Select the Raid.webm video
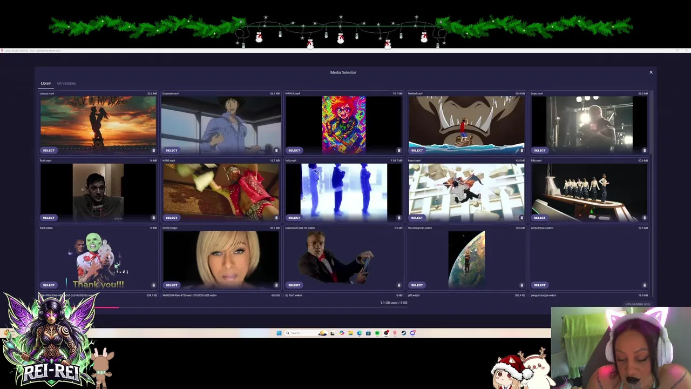Screen dimensions: 691x389 (49, 285)
